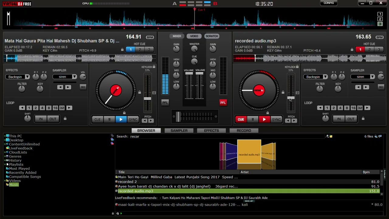Select Compatible Songs folder
The height and width of the screenshot is (219, 389).
coord(25,177)
